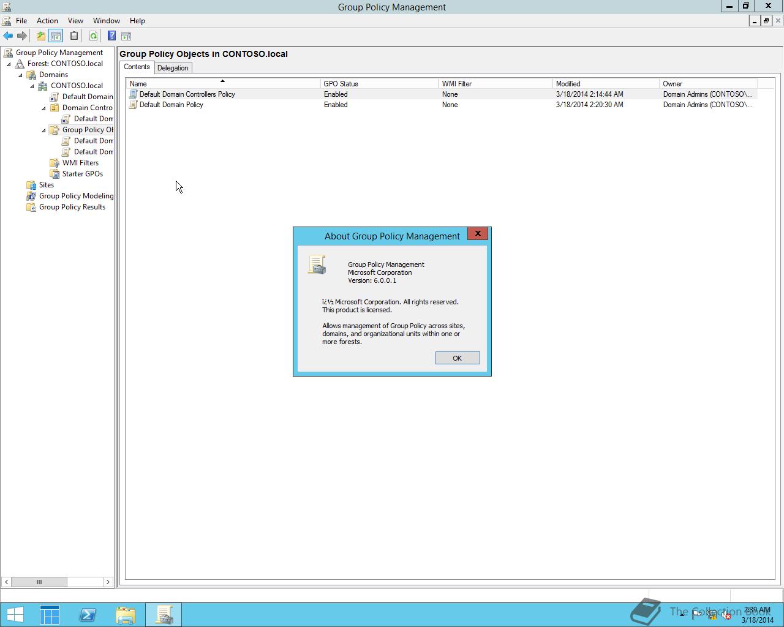
Task: Click the WMI filter None for Default Domain Controllers Policy
Action: click(450, 94)
